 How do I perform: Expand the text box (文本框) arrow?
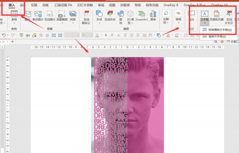(205, 23)
